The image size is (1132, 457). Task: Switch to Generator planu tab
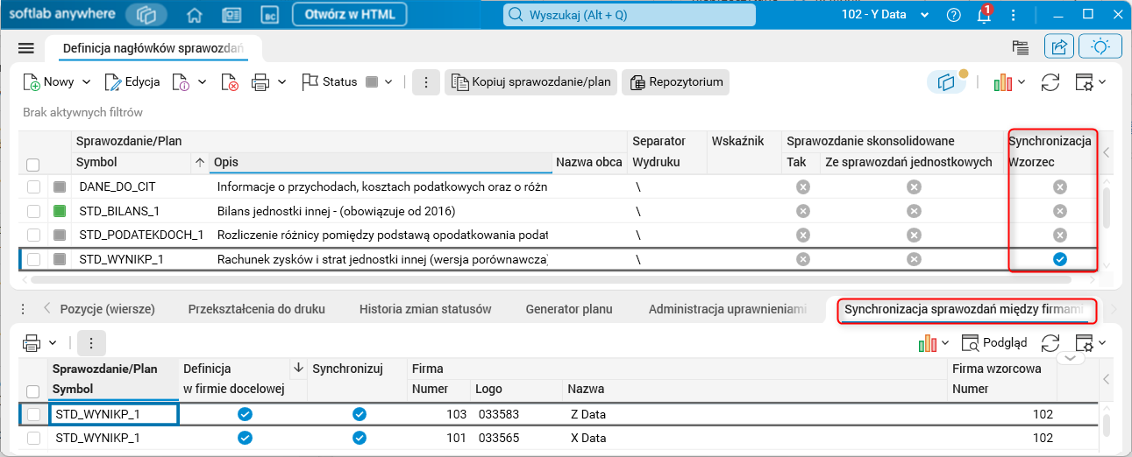click(x=569, y=309)
